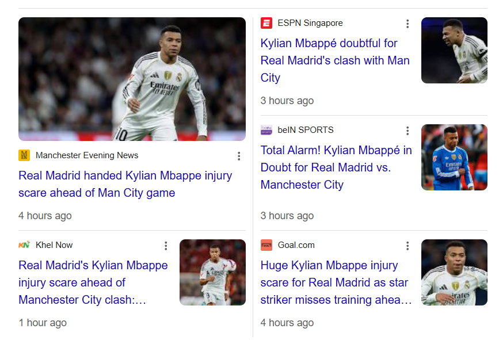The image size is (499, 340).
Task: Open 'Huge Kylian Mbappe injury scare' Goal.com headline
Action: [x=336, y=282]
